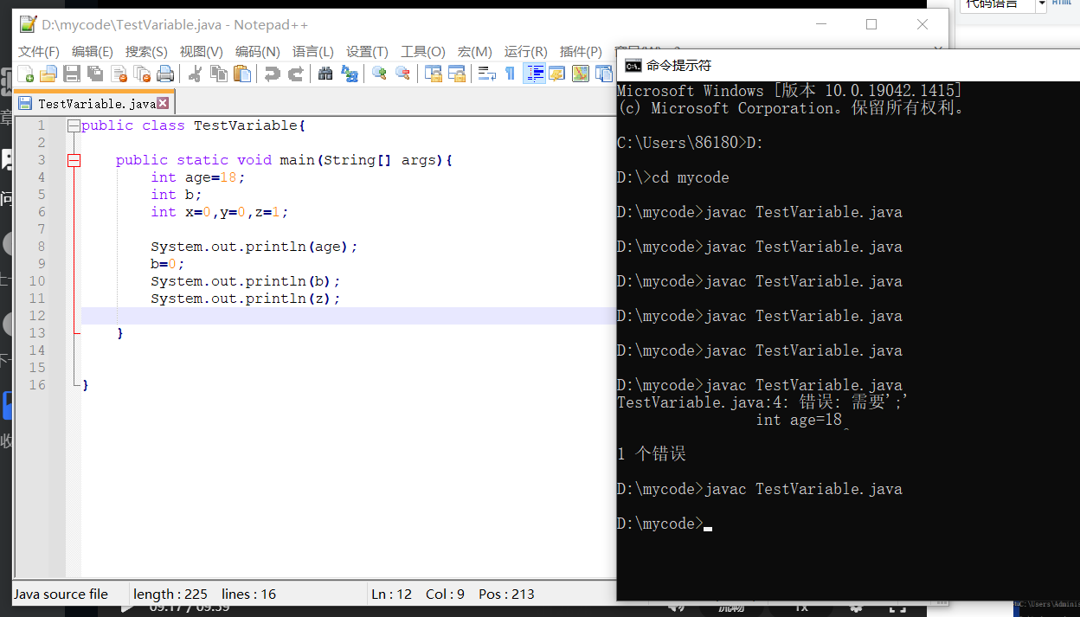Click the Copy toolbar icon
This screenshot has height=617, width=1080.
point(218,74)
